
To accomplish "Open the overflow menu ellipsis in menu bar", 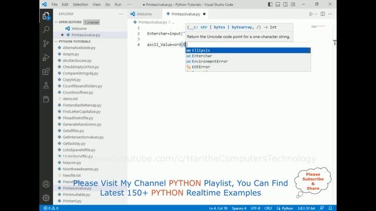I will tap(129, 4).
